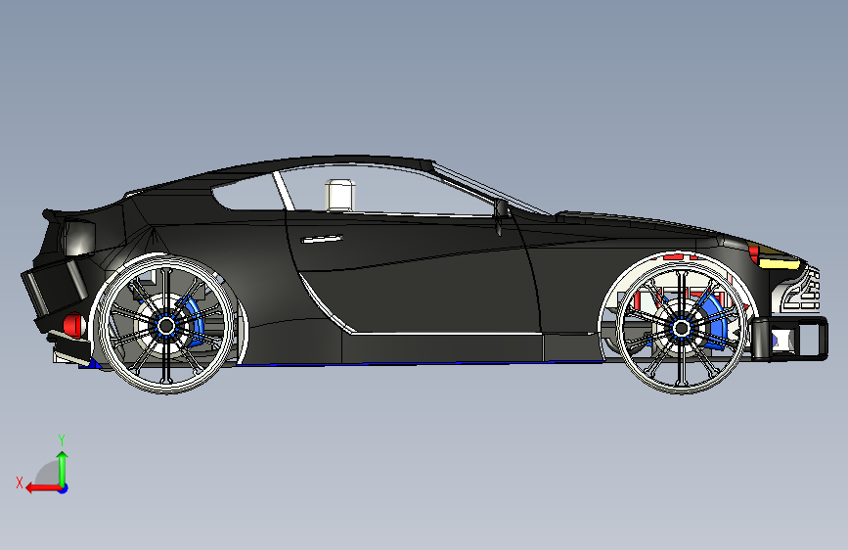This screenshot has height=550, width=848.
Task: Select the yellow headlight at the car's front
Action: (779, 263)
